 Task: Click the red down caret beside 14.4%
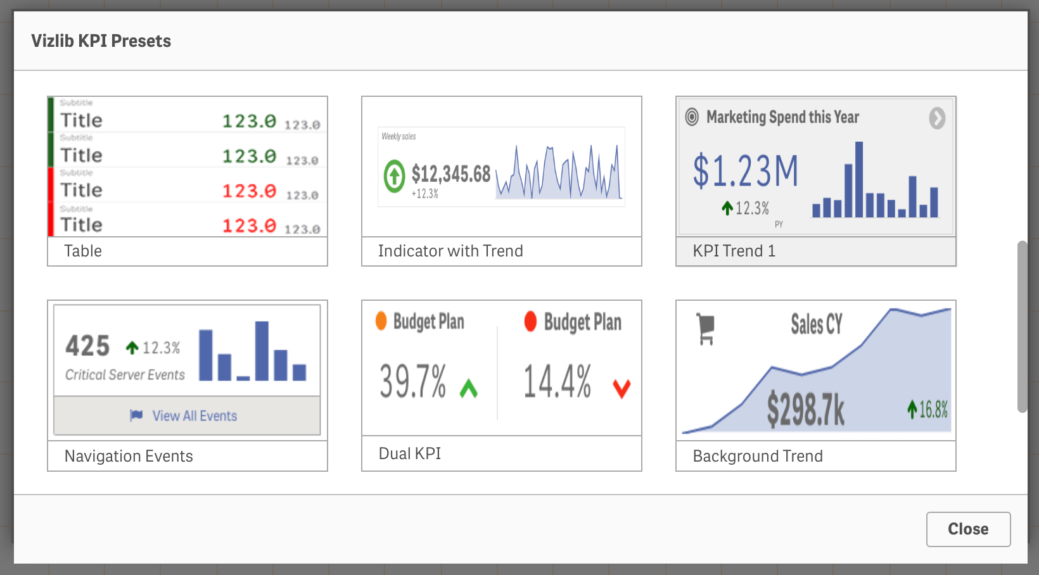(621, 388)
